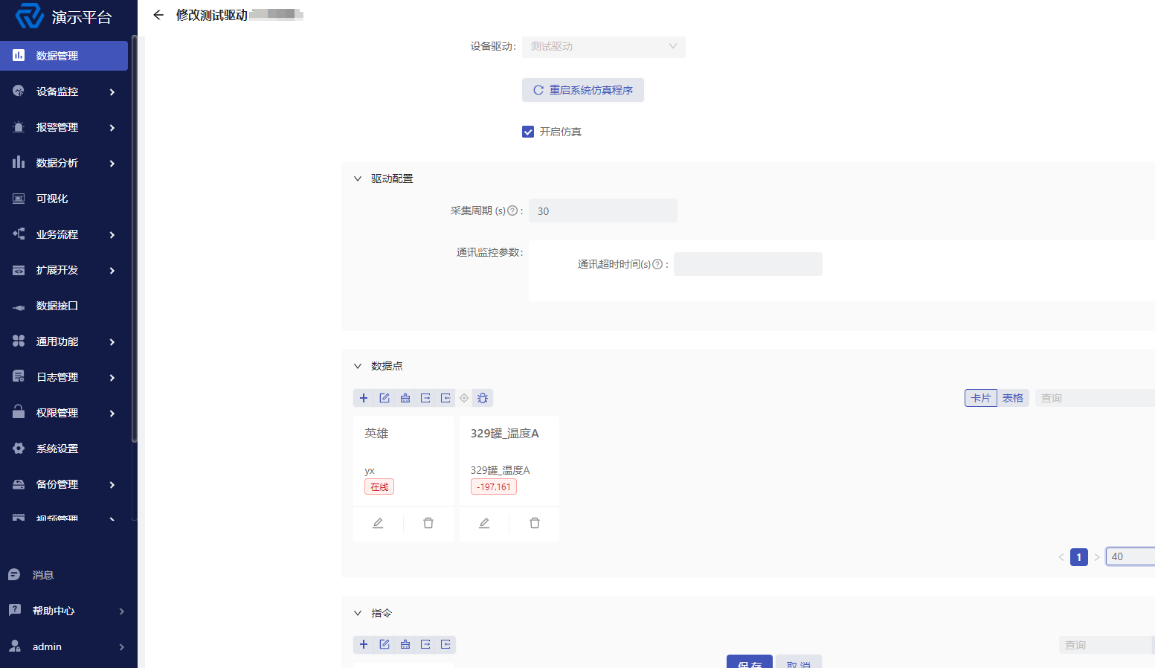Expand the 设备监控 submenu
The width and height of the screenshot is (1155, 668).
[112, 91]
